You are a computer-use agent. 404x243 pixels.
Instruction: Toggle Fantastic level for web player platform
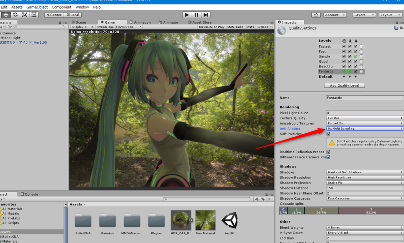pos(344,71)
